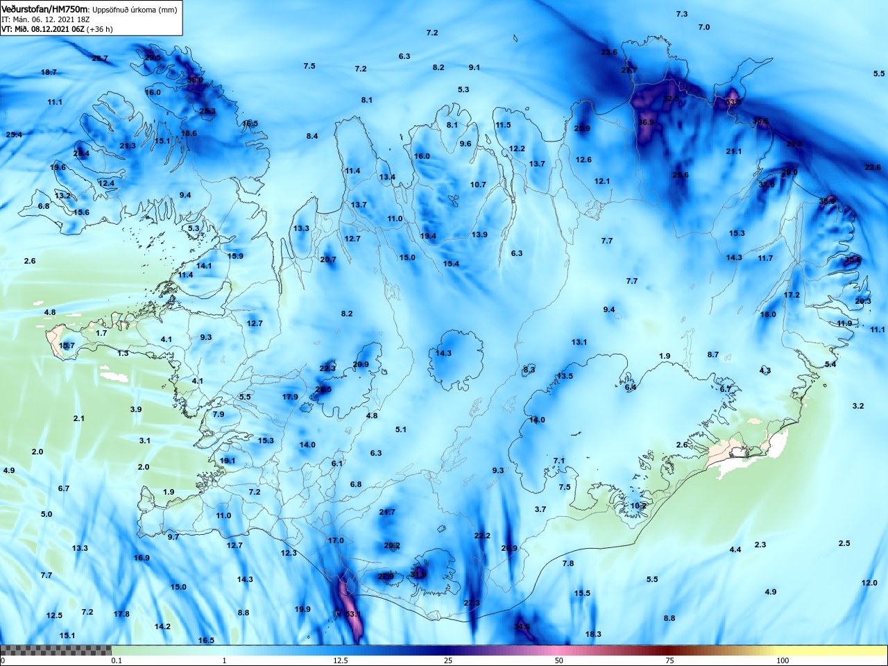Select the 8.4 value label
The width and height of the screenshot is (888, 666).
tap(312, 136)
